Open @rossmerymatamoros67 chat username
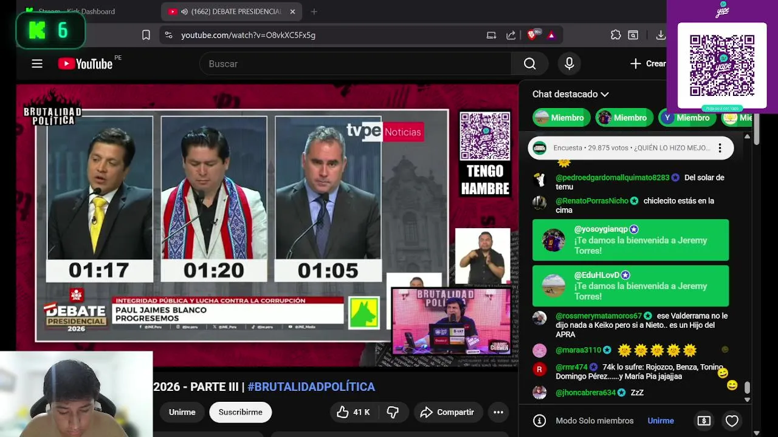Image resolution: width=778 pixels, height=437 pixels. 599,316
